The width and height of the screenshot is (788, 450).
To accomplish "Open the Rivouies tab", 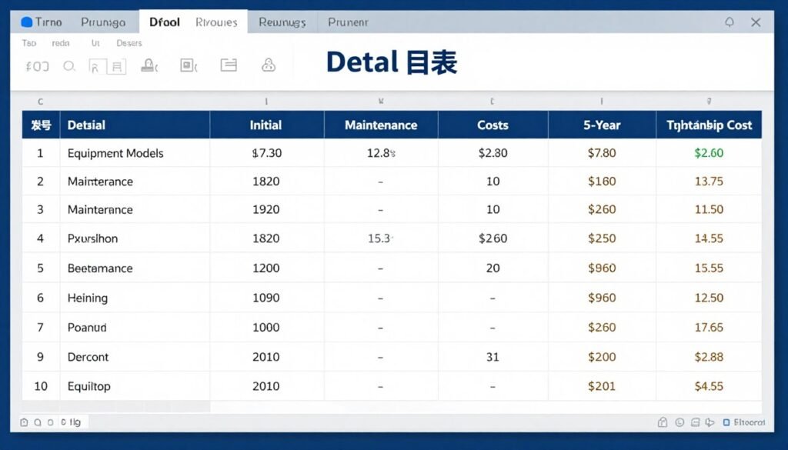I will (216, 22).
